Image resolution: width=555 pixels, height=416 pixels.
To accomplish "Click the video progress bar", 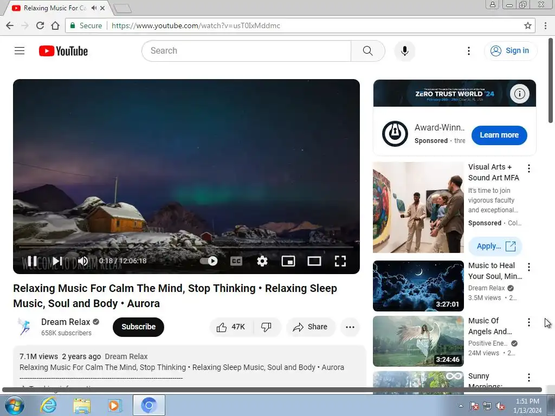I will click(x=186, y=247).
